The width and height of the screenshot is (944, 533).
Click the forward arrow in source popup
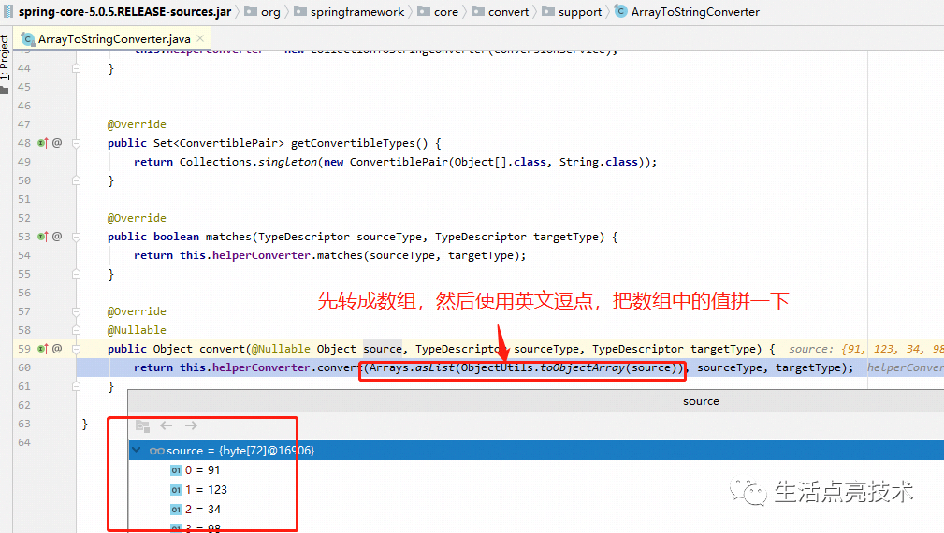(x=191, y=425)
